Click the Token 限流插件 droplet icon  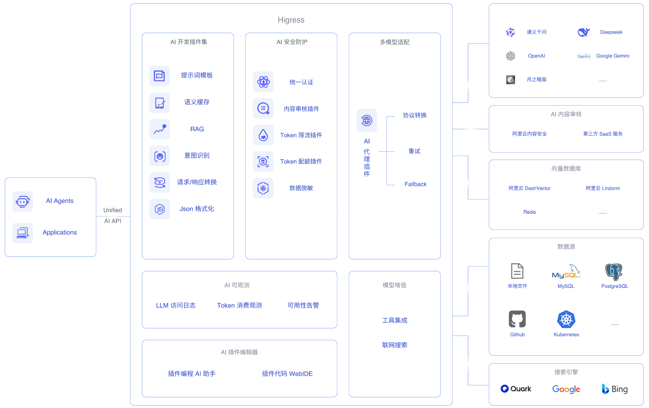tap(263, 135)
